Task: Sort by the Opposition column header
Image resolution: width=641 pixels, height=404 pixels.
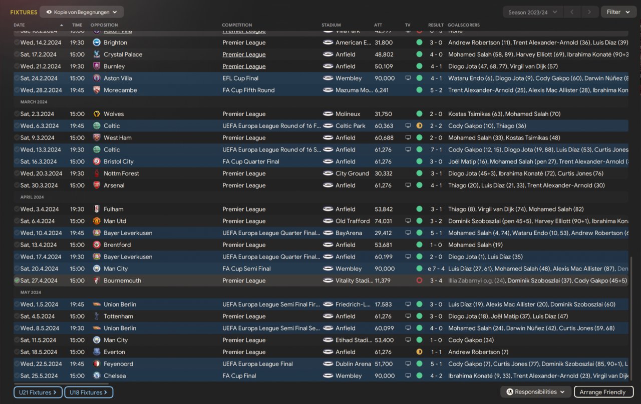Action: [x=104, y=25]
